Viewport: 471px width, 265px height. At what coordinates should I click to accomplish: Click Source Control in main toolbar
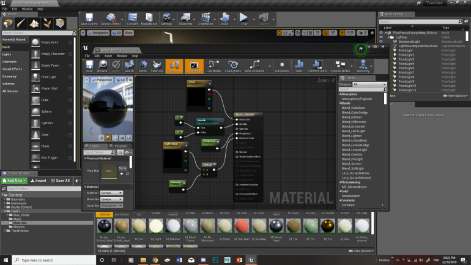click(110, 19)
